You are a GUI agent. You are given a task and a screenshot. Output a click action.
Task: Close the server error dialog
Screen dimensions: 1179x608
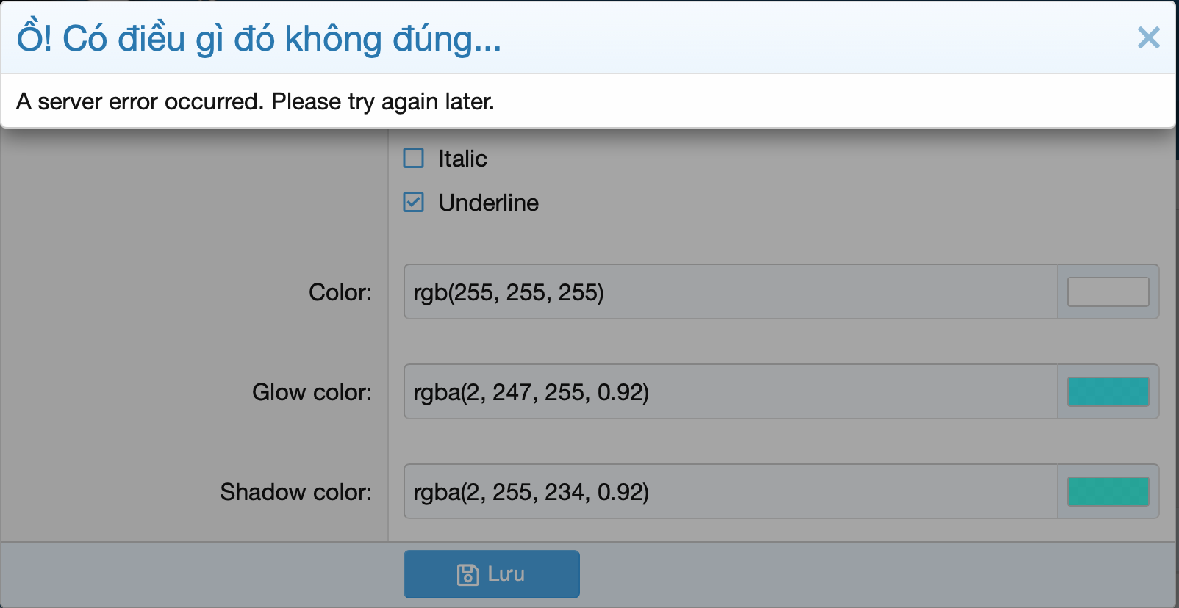(x=1148, y=37)
